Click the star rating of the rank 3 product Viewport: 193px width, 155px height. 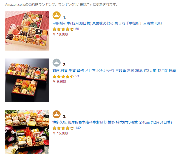pyautogui.click(x=63, y=128)
